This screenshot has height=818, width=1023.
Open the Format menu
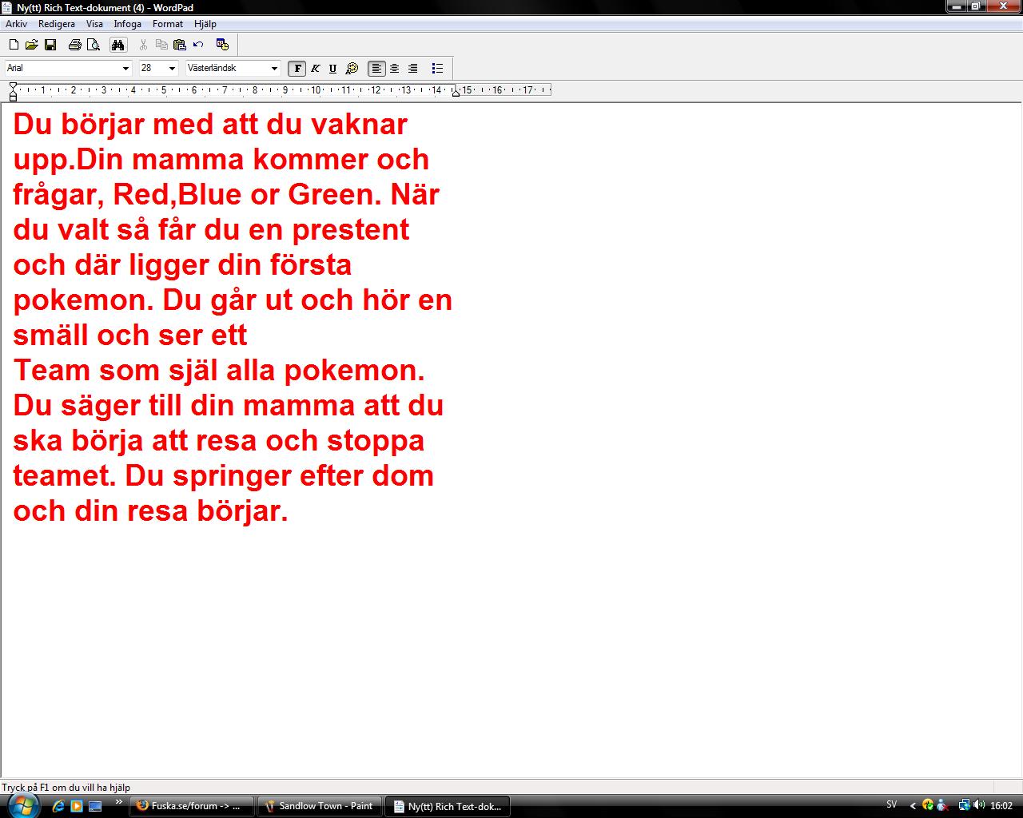(168, 24)
